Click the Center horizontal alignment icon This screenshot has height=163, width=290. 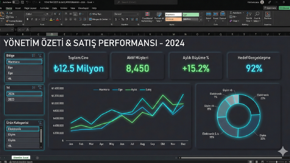[x=71, y=19]
